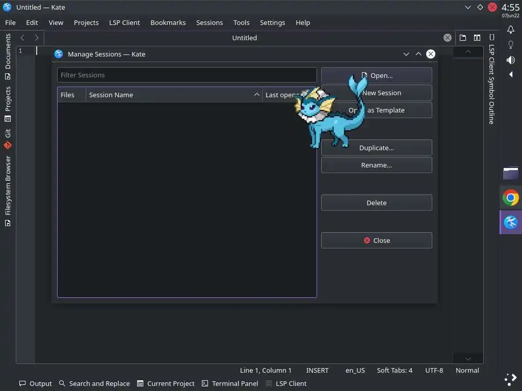Toggle the LSP Client bottom panel
This screenshot has height=391, width=522.
[x=286, y=384]
